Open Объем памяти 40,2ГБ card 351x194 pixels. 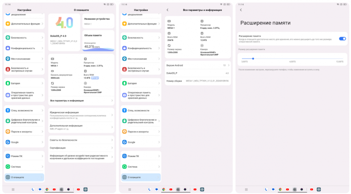coord(98,41)
